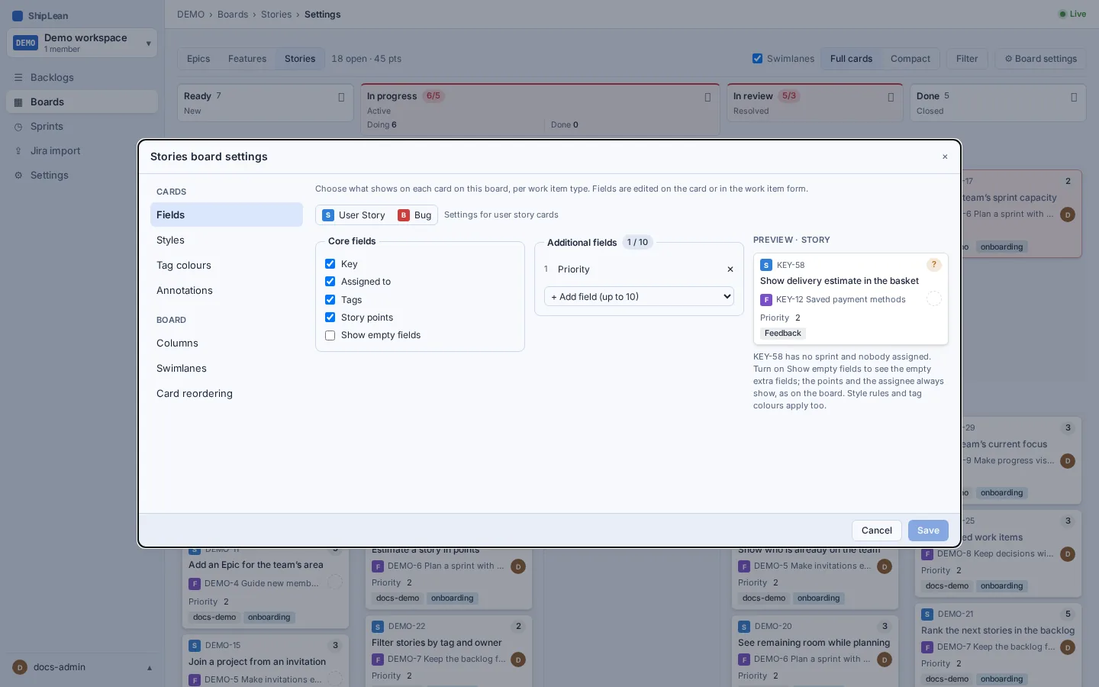Click the Boards breadcrumb link

pos(233,15)
